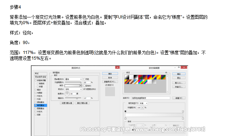Click the presets list scrollbar in Gradient Editor
Viewport: 225px width, 136px height.
point(167,84)
